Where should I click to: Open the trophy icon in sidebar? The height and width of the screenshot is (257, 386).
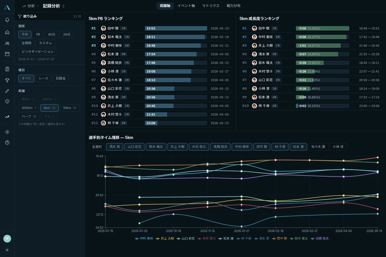coord(7,80)
